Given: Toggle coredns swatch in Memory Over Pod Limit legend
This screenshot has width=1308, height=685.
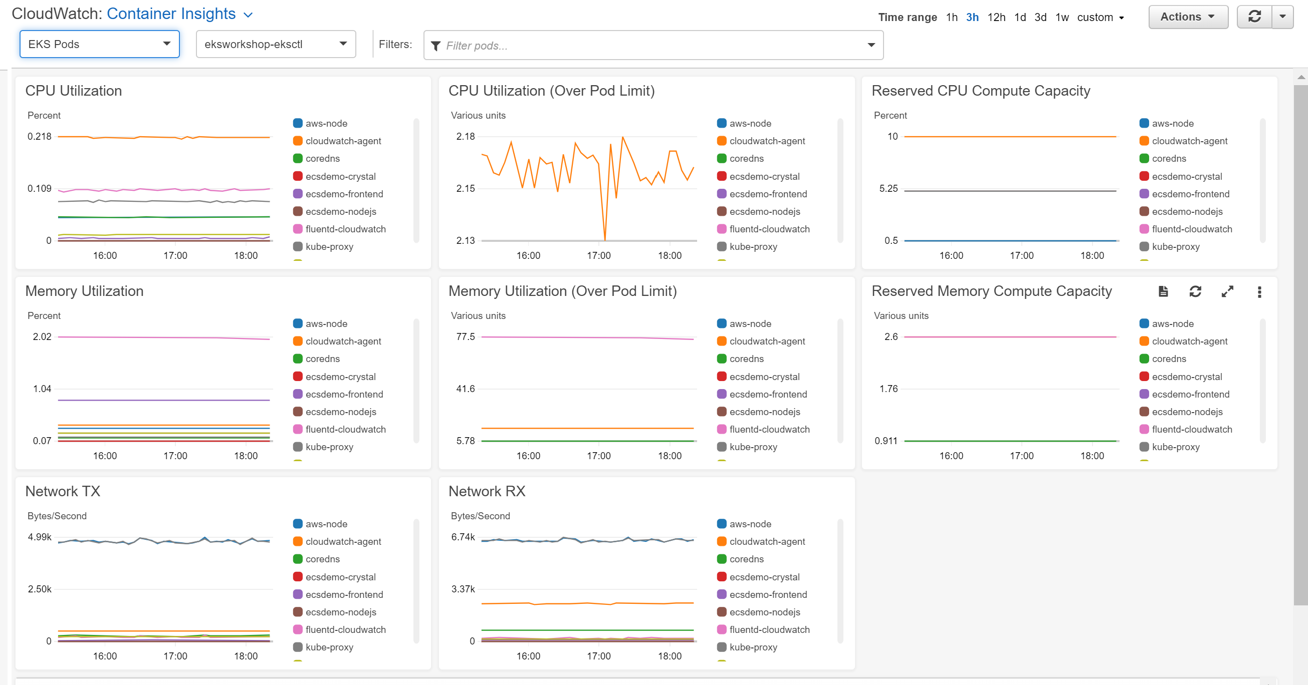Looking at the screenshot, I should (722, 359).
